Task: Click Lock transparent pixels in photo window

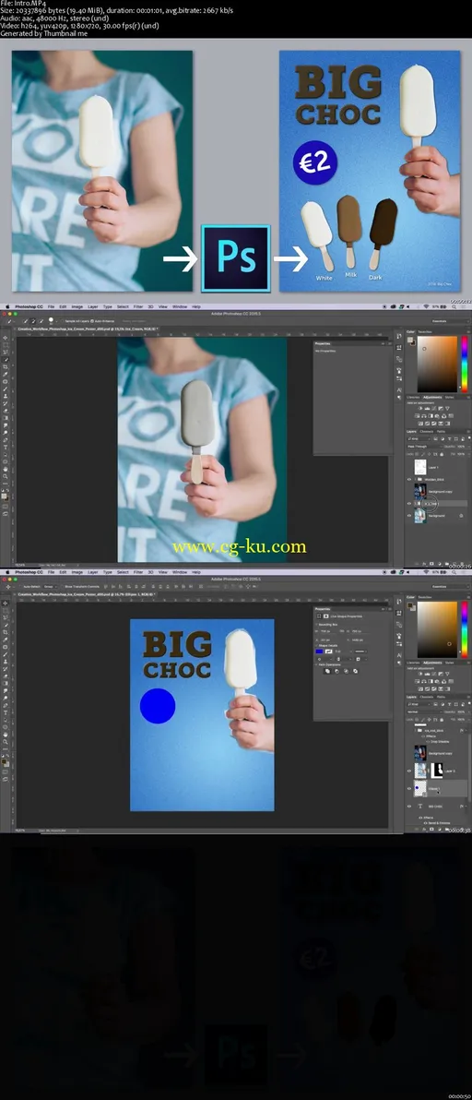Action: click(417, 454)
